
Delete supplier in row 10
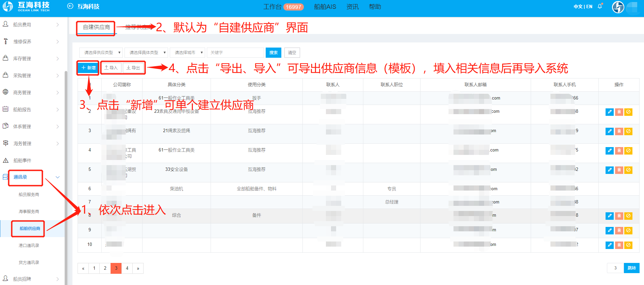click(x=619, y=245)
